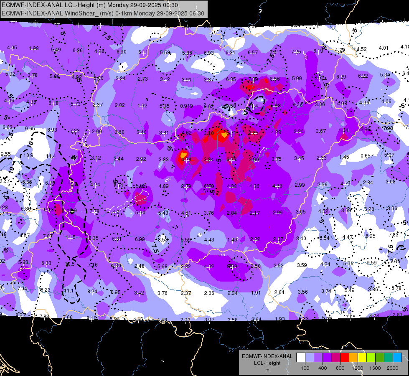Click the yellow legend swatch
Screen dimensions: 409x376
point(362,358)
